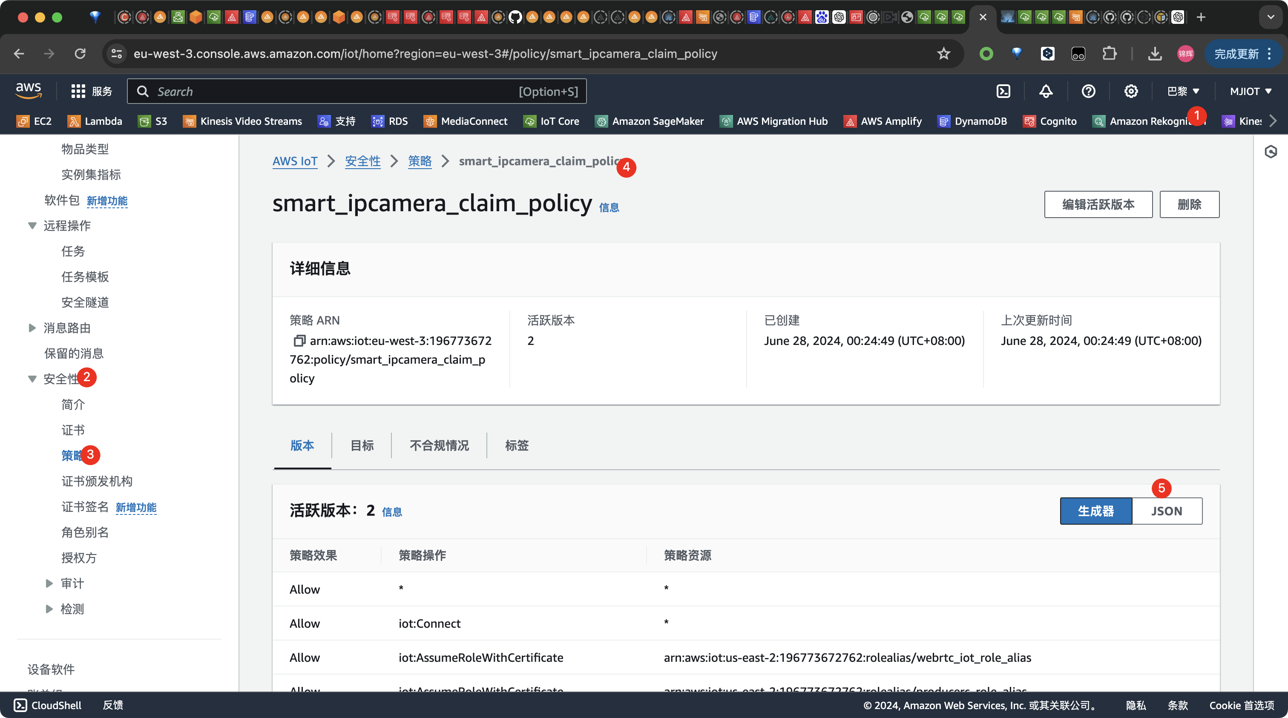Screen dimensions: 1288x718
Task: Open the AWS Amplify shortcut
Action: coord(883,121)
